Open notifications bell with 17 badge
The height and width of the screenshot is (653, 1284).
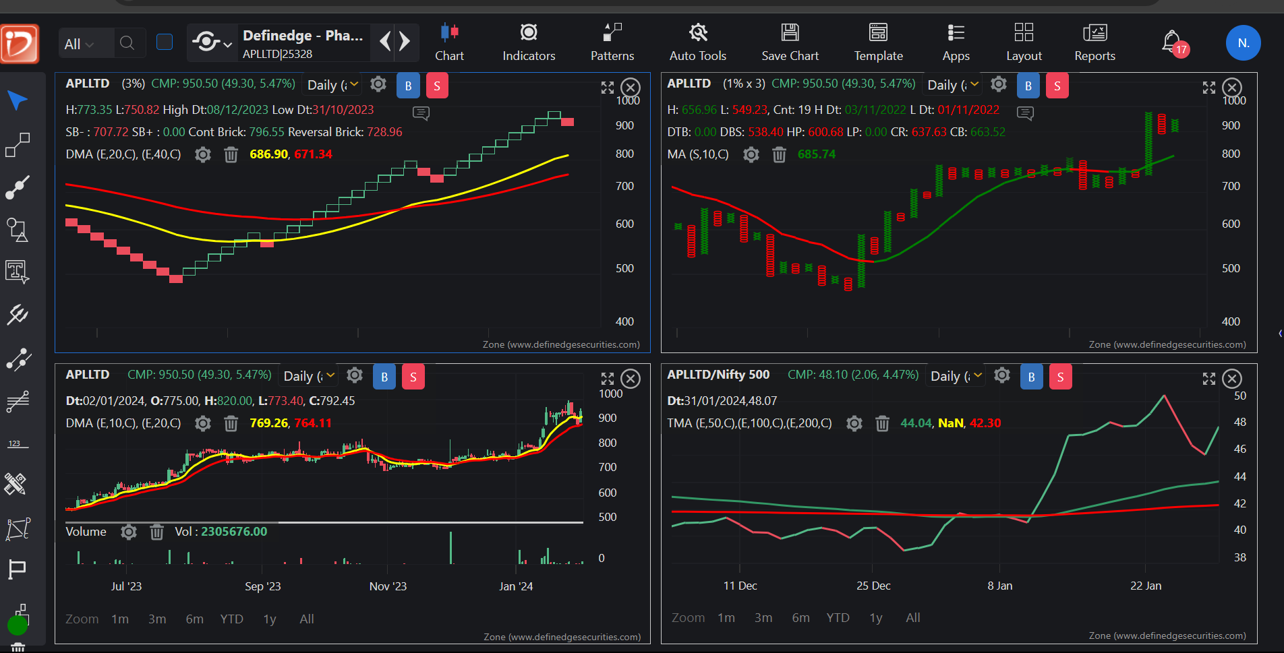point(1174,44)
